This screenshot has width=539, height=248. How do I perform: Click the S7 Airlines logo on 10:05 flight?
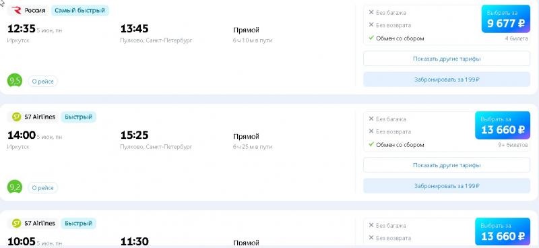pos(16,224)
